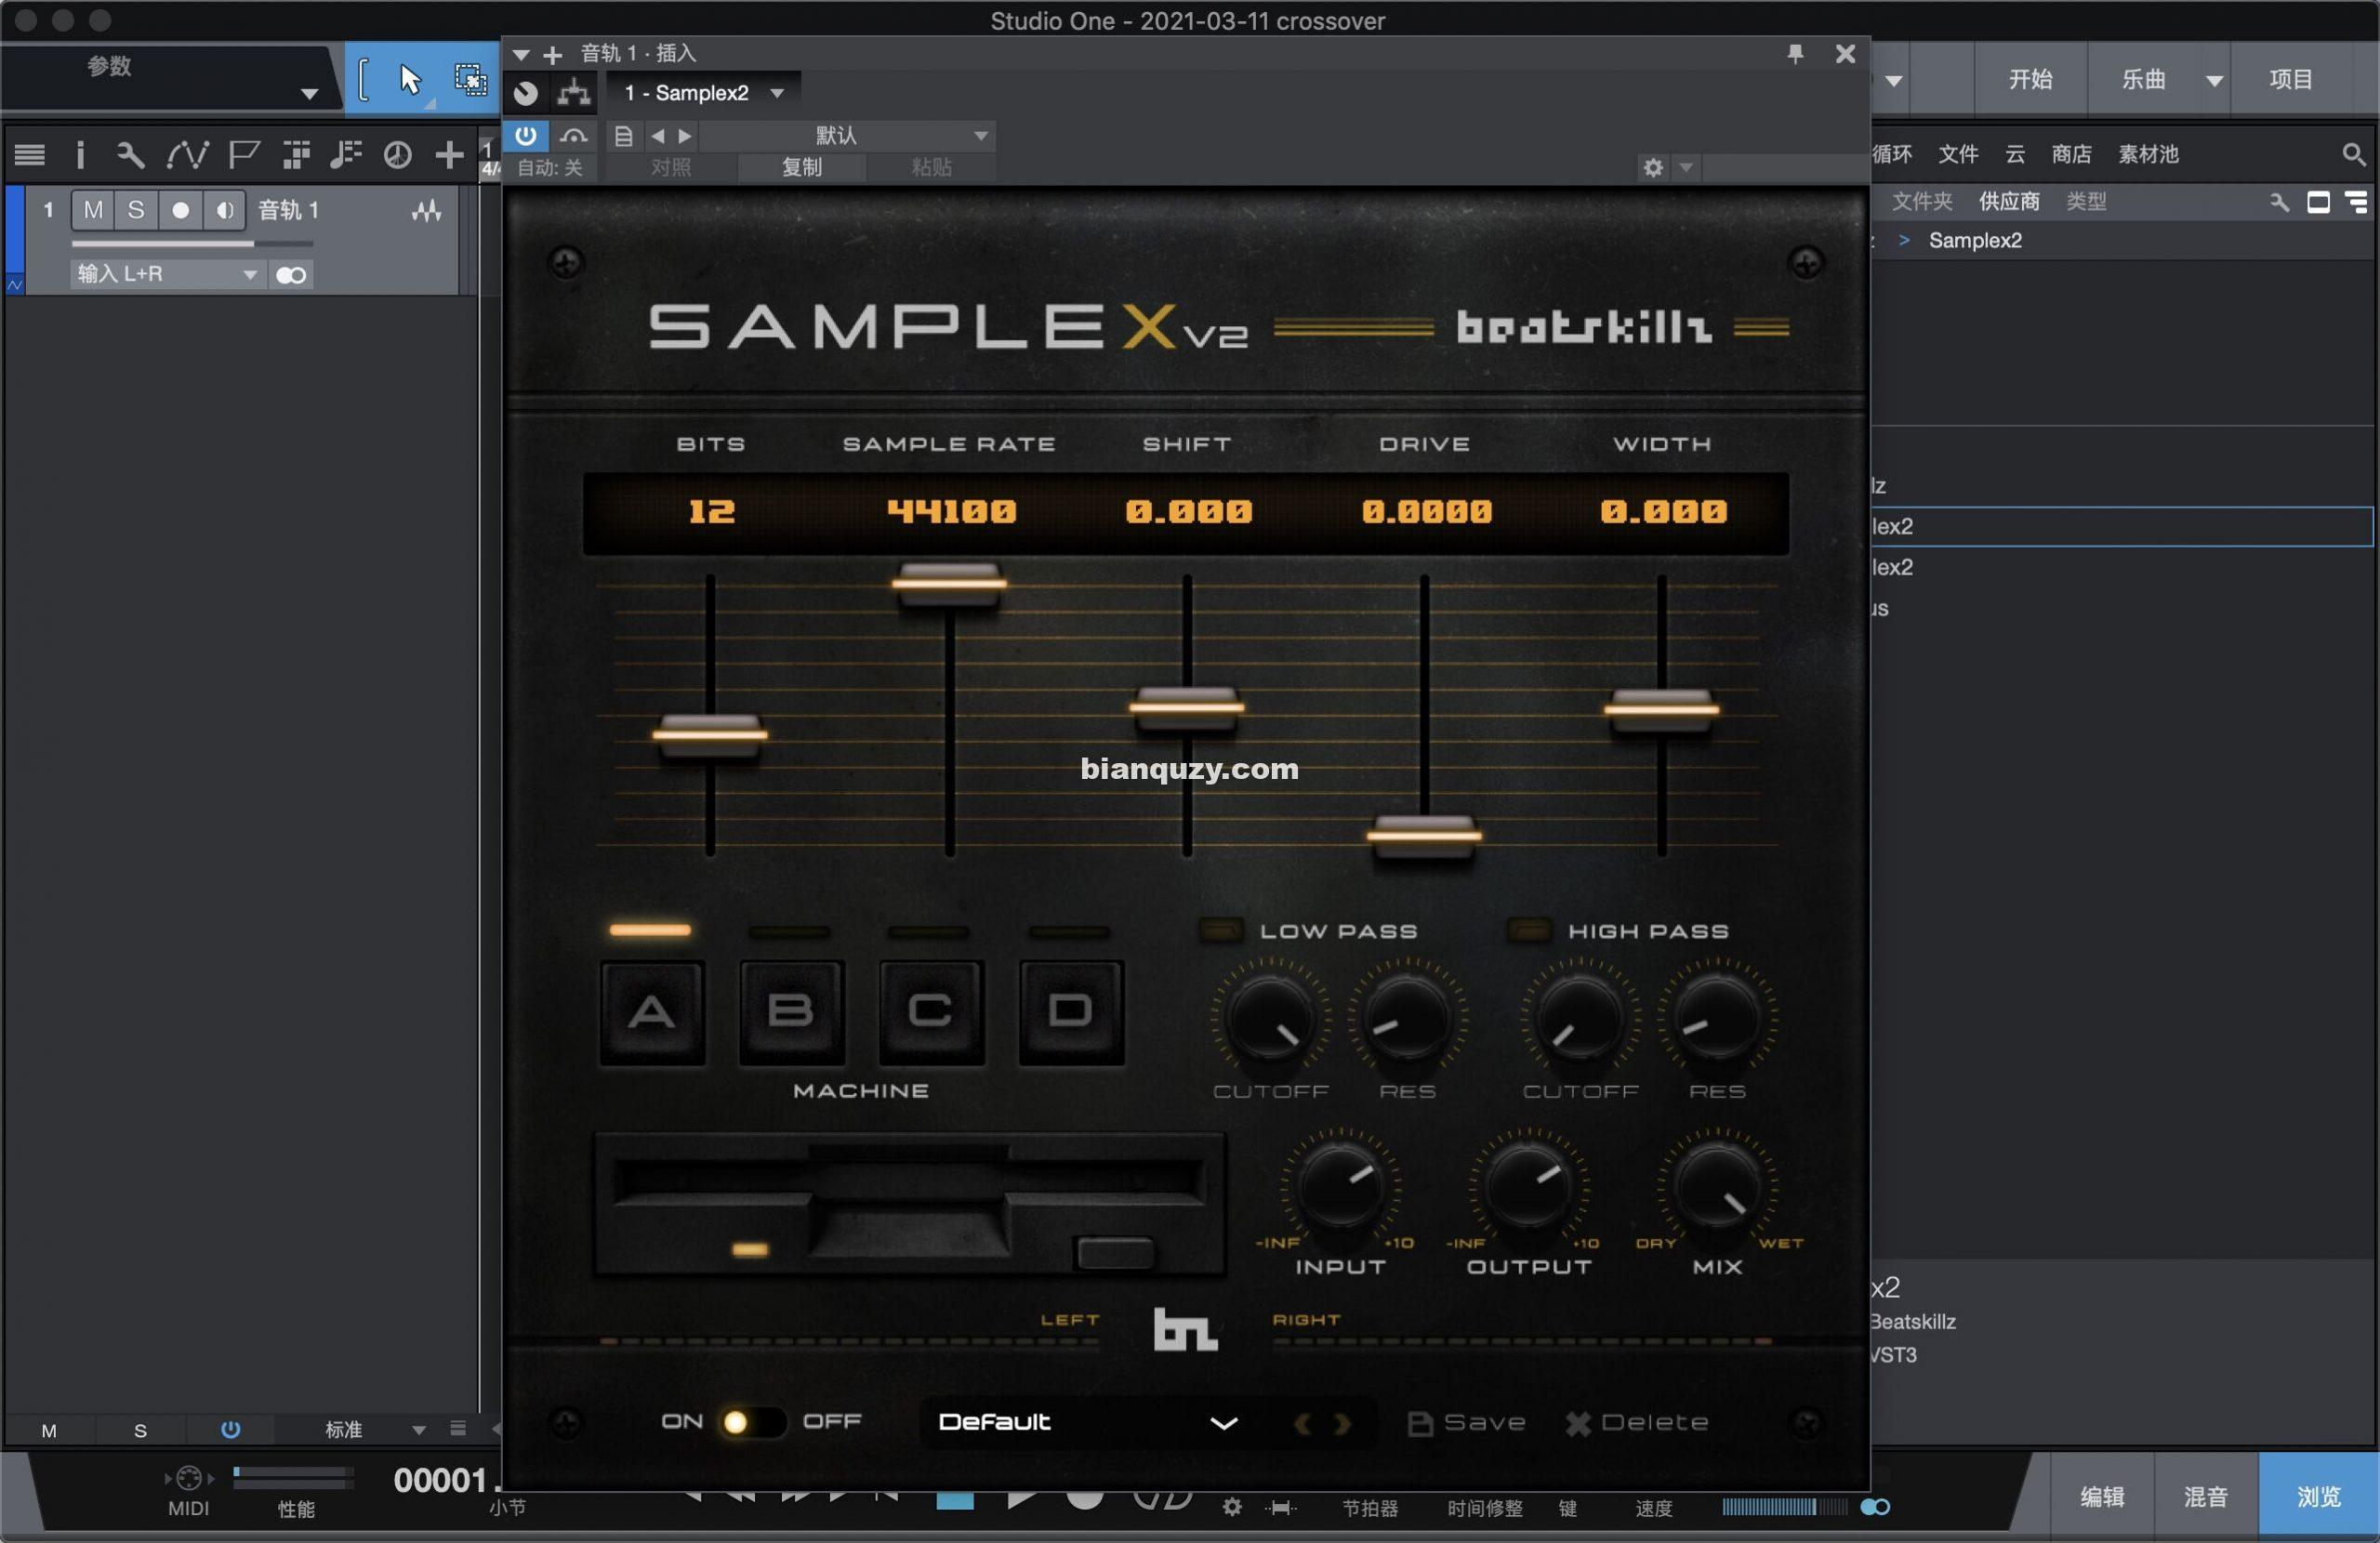Select machine A

[652, 1012]
